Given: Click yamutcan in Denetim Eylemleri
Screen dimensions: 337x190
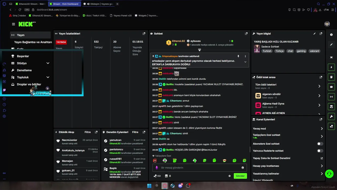Looking at the screenshot, I should pyautogui.click(x=115, y=140).
